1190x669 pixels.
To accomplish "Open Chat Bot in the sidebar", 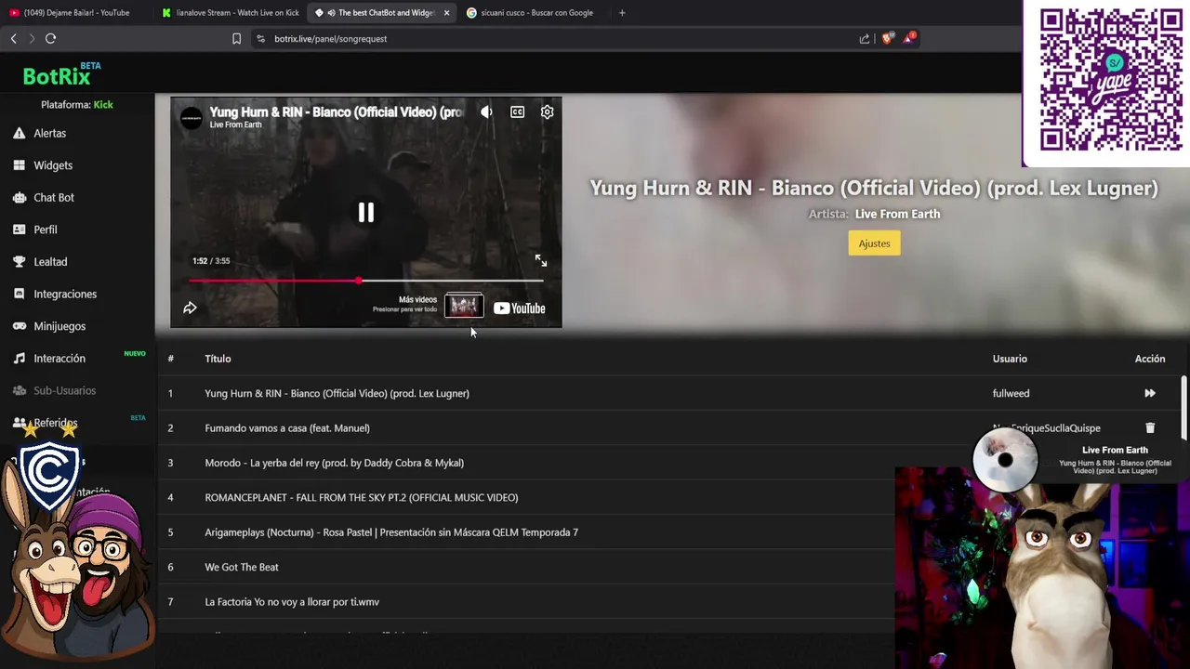I will click(x=54, y=198).
